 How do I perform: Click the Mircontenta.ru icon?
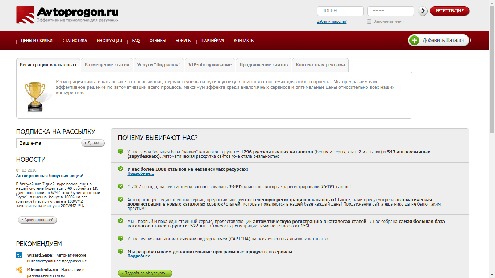coord(20,270)
